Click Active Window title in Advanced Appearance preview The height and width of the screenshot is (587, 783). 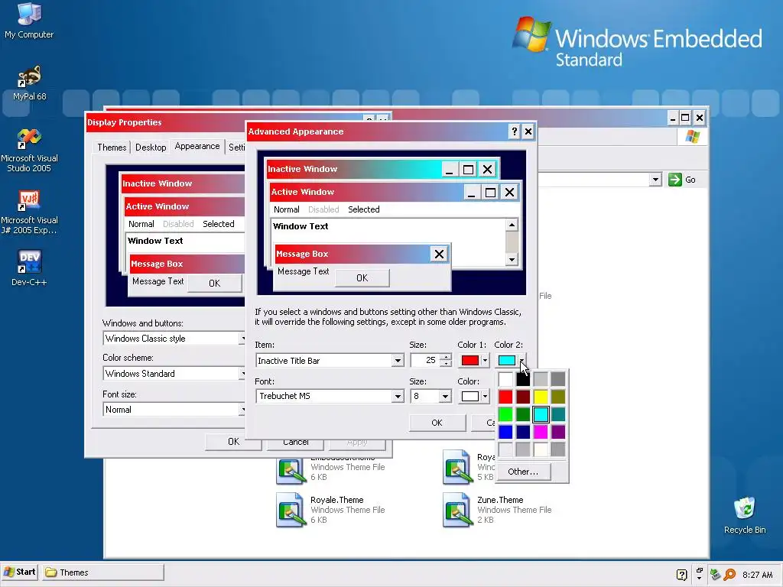pyautogui.click(x=303, y=192)
